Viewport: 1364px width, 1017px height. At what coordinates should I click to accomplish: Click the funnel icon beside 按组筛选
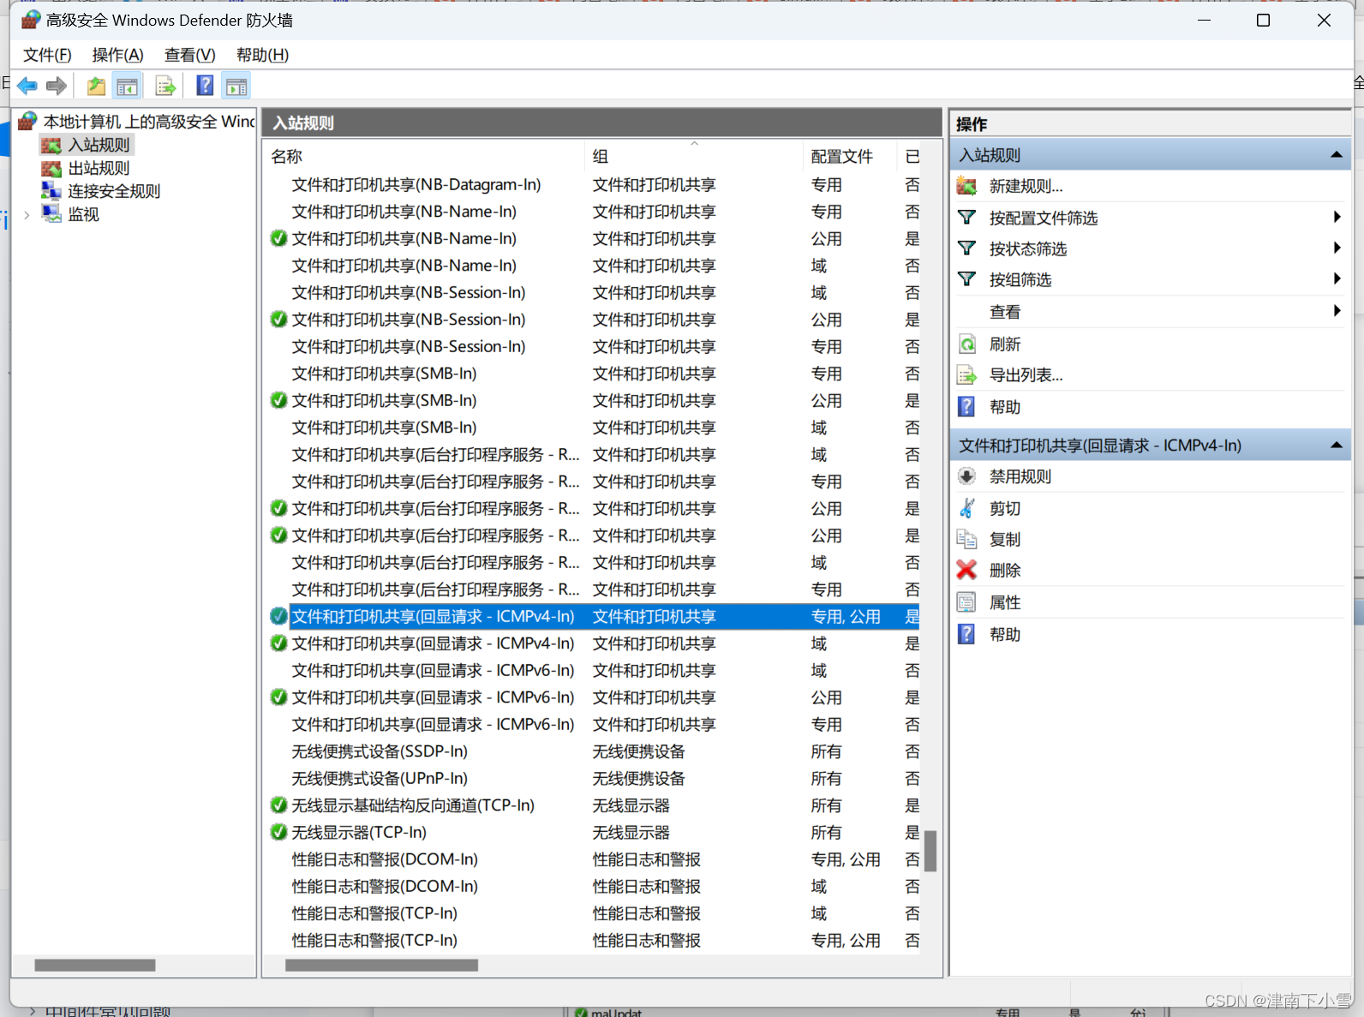click(966, 279)
